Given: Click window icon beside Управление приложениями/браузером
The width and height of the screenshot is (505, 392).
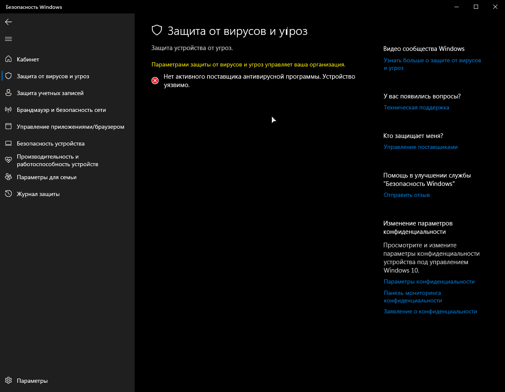Looking at the screenshot, I should click(x=8, y=127).
